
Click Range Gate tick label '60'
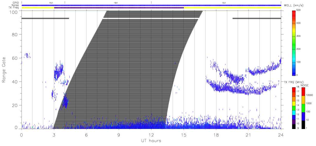coord(15,58)
